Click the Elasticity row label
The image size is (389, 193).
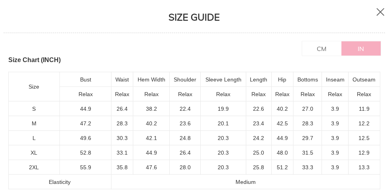(x=60, y=182)
